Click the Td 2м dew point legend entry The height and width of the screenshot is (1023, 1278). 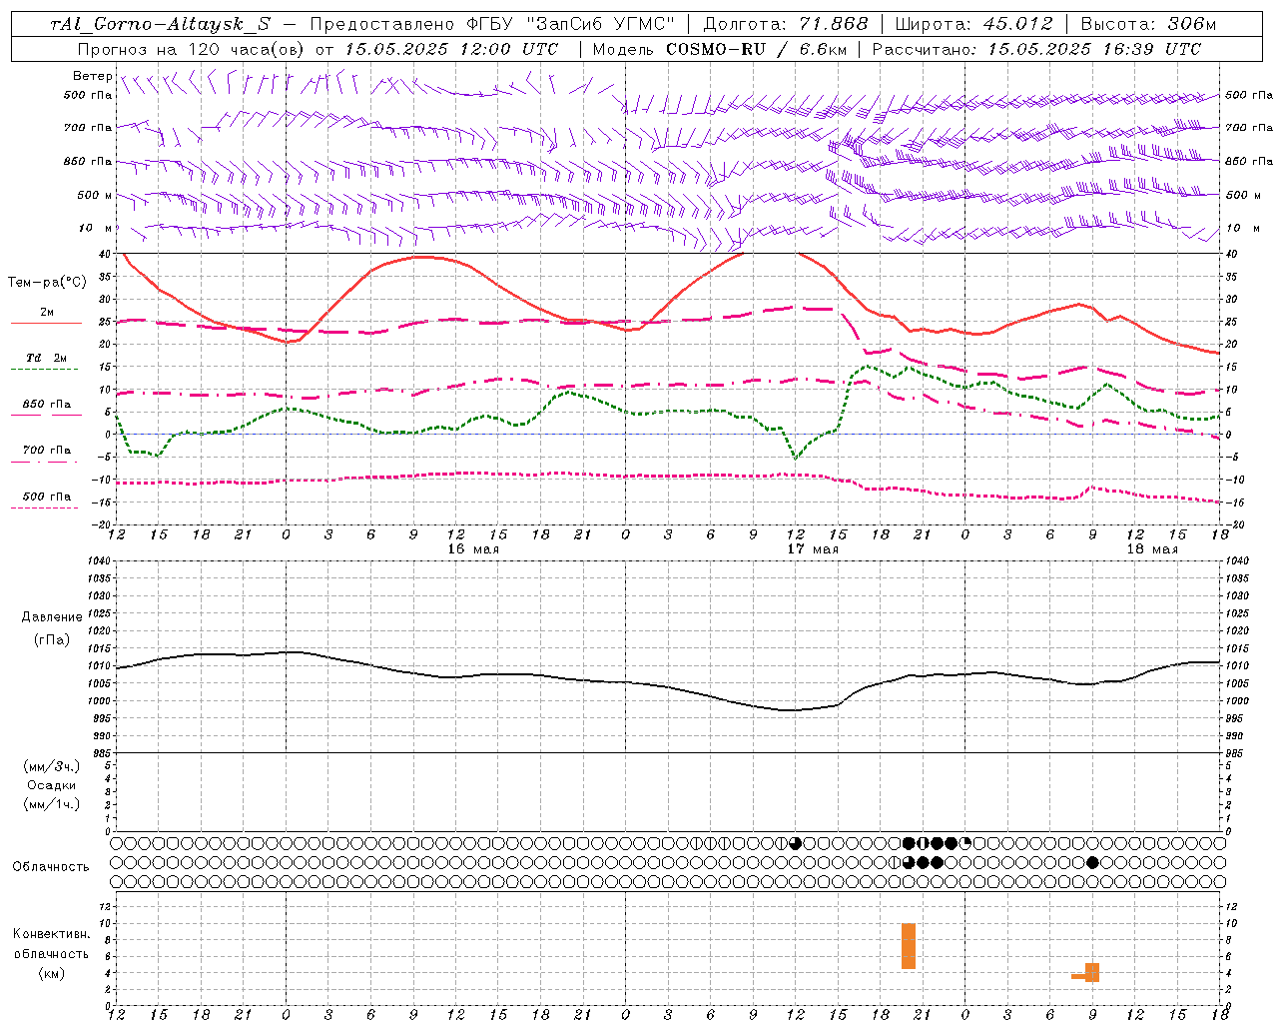click(47, 358)
